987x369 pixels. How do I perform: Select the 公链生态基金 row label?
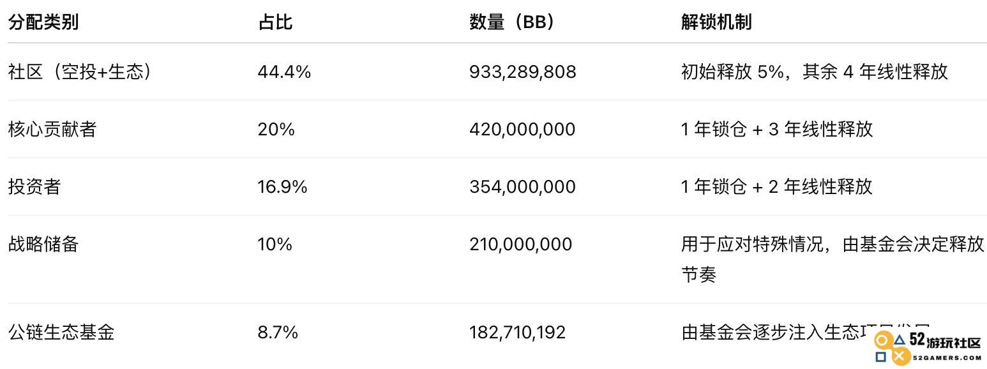[x=61, y=332]
